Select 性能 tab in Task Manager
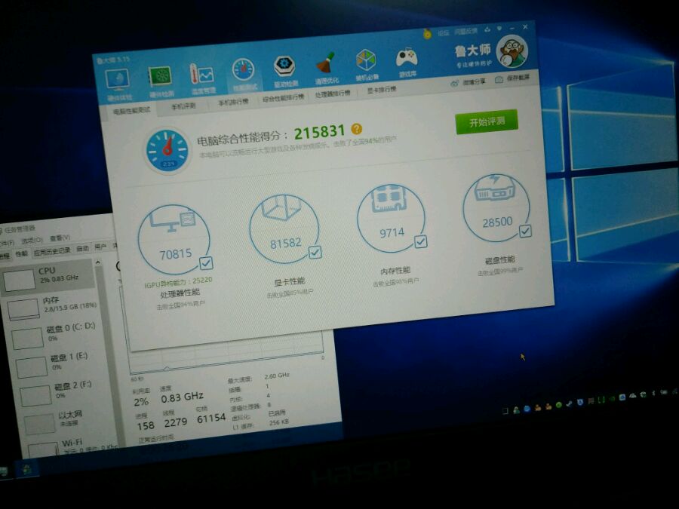 click(x=21, y=254)
